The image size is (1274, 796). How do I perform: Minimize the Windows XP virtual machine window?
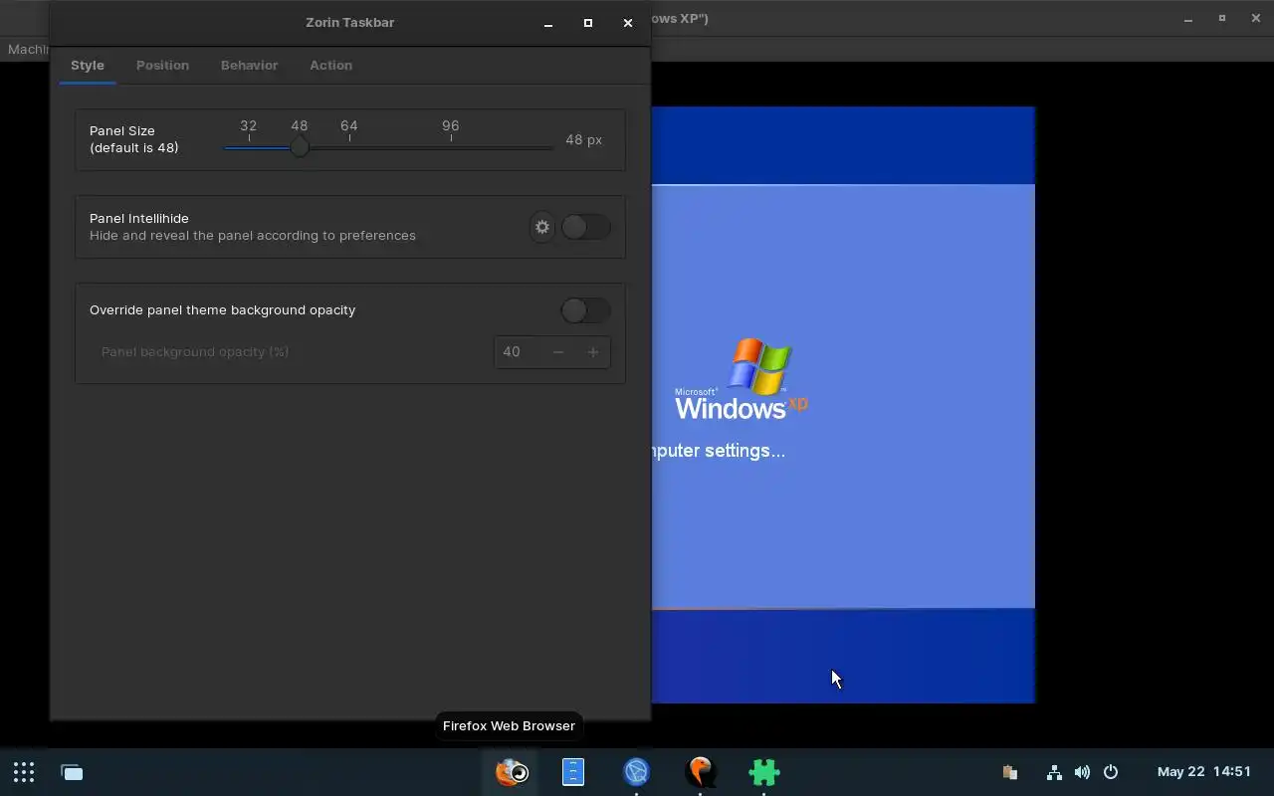1188,19
